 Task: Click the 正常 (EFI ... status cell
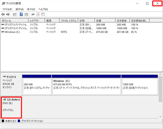[x=85, y=25]
